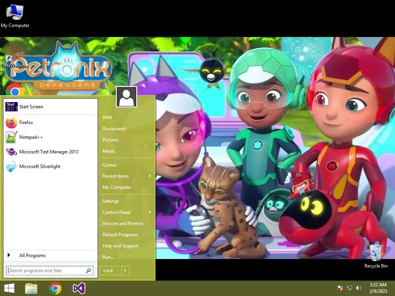Launch Firefox from the Start menu

50,123
